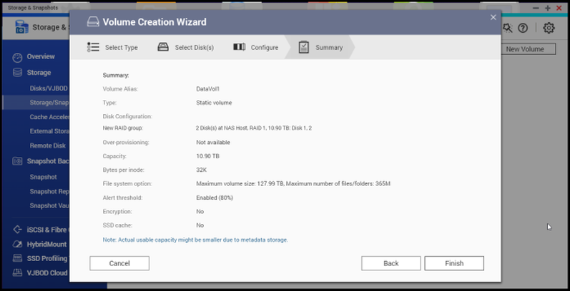570x291 pixels.
Task: Close the Volume Creation Wizard dialog
Action: [493, 17]
